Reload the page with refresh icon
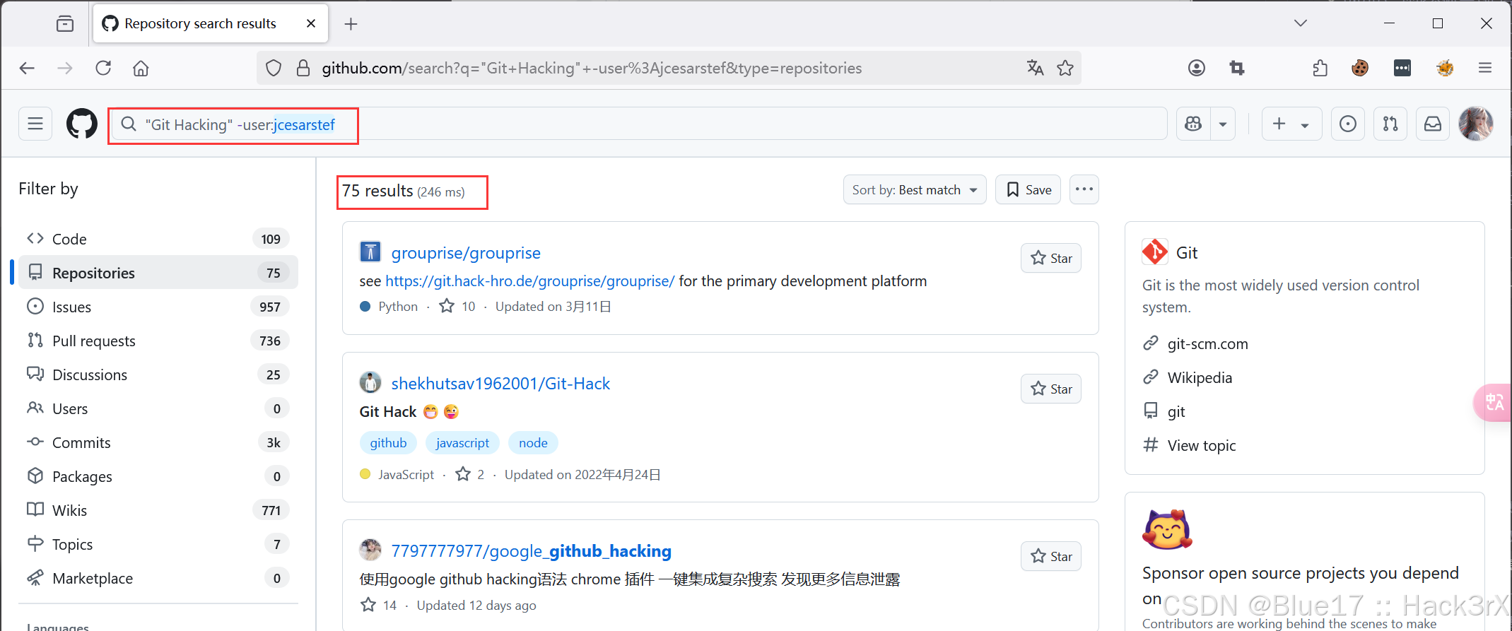Viewport: 1512px width, 631px height. pos(103,68)
